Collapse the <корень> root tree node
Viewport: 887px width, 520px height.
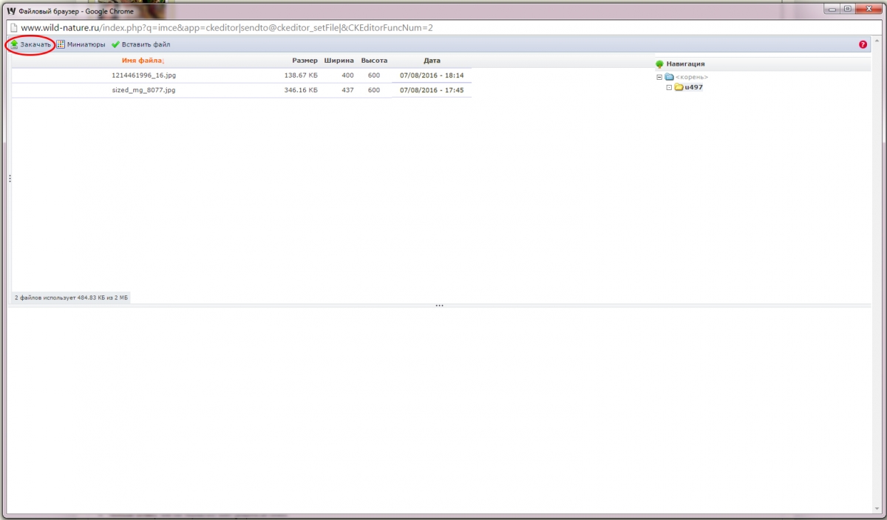659,77
